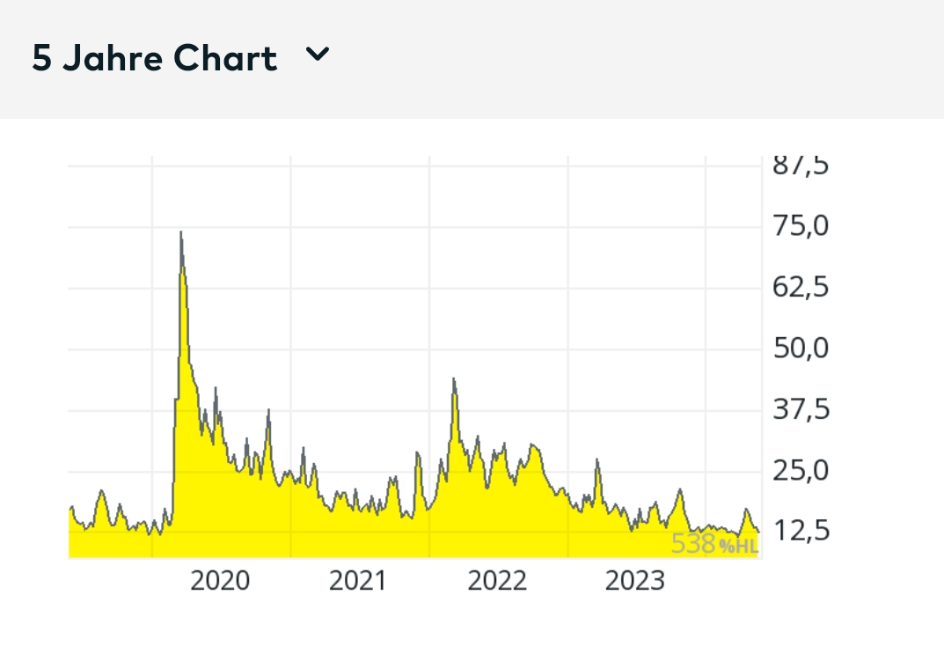This screenshot has width=944, height=646.
Task: Click the 87,5 price axis label
Action: pos(801,164)
